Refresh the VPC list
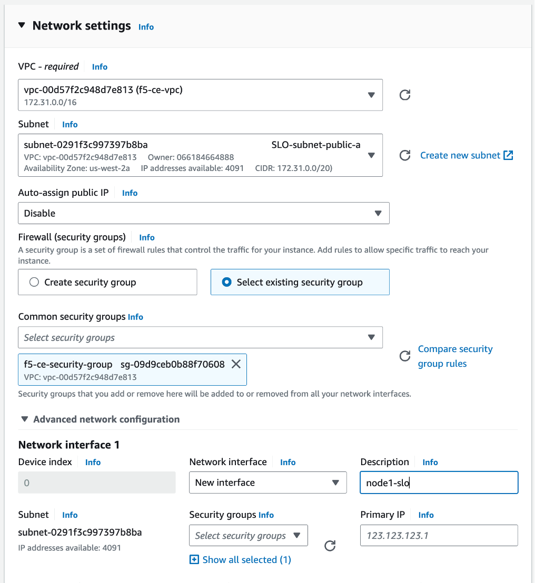 coord(404,95)
